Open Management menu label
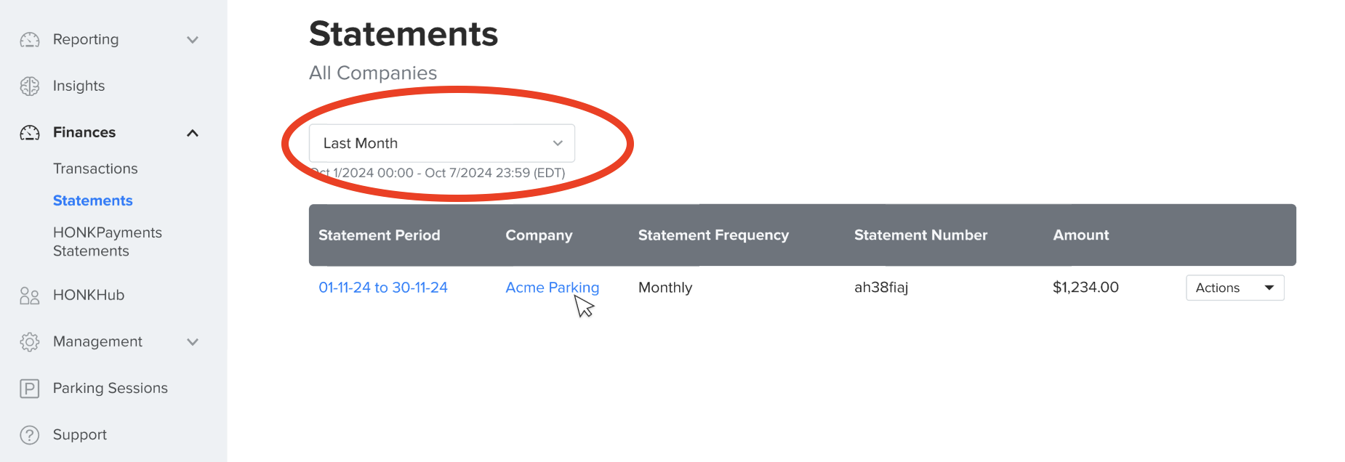The image size is (1345, 462). click(x=97, y=341)
